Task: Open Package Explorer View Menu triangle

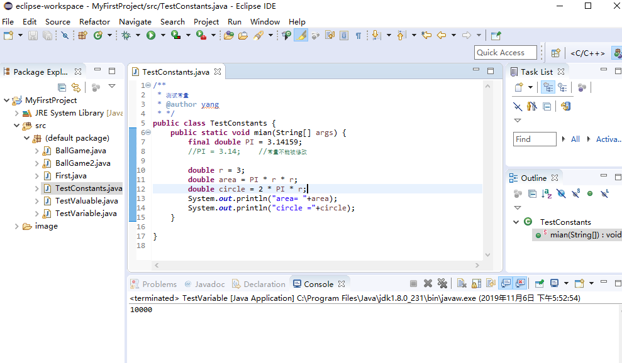Action: click(x=112, y=86)
